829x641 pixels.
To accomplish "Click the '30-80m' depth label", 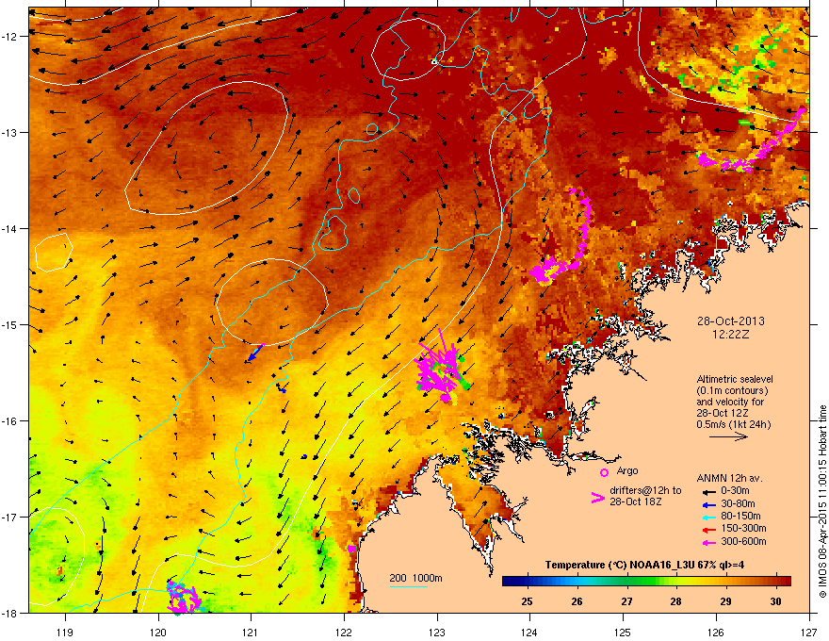I will click(x=738, y=503).
